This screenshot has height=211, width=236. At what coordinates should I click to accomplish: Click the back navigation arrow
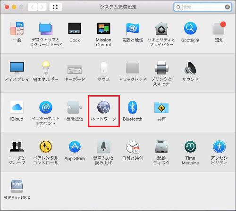(33, 7)
